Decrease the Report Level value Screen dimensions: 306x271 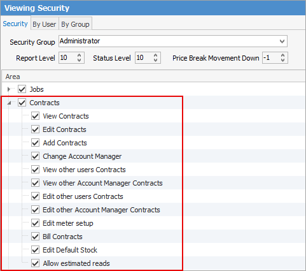pos(80,60)
